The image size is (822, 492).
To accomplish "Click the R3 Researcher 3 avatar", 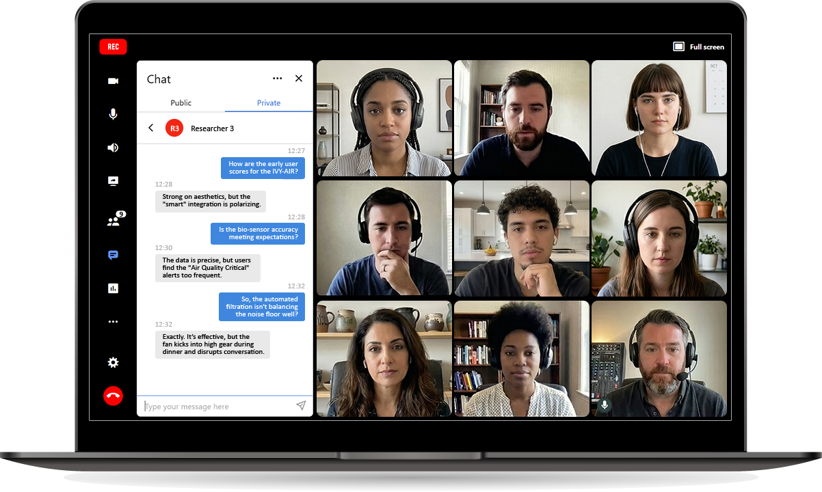I will (x=174, y=128).
